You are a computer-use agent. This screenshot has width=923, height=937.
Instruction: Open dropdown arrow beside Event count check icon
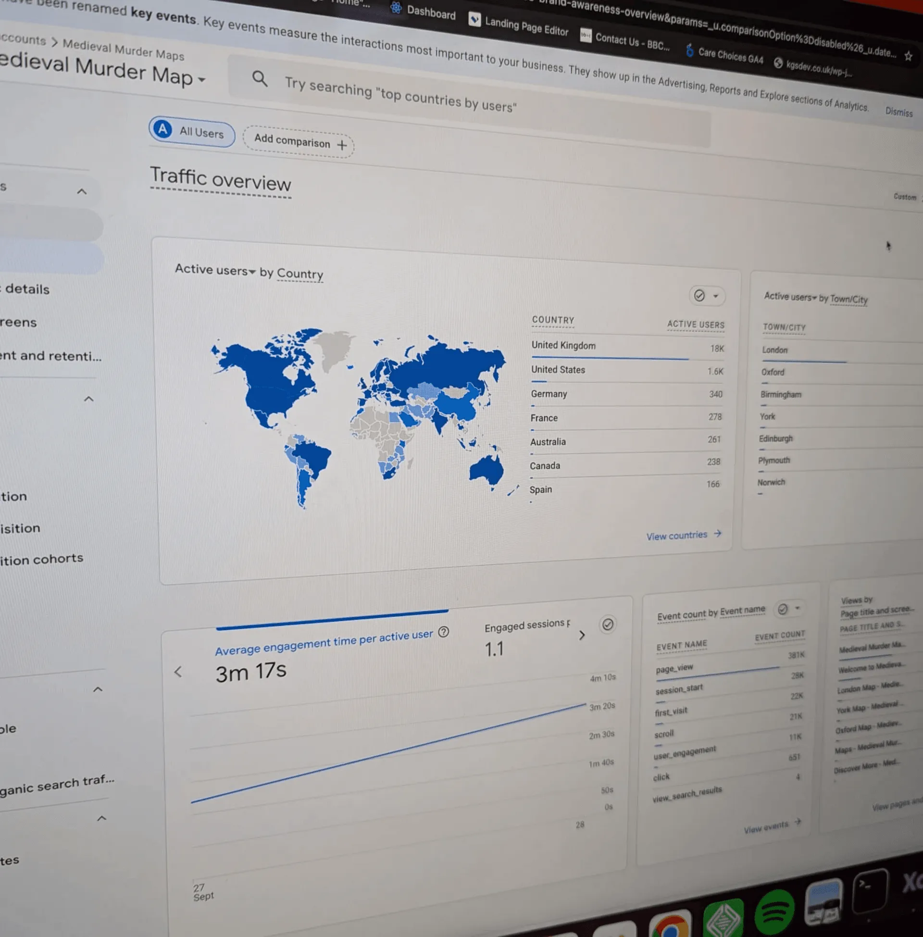(x=798, y=607)
